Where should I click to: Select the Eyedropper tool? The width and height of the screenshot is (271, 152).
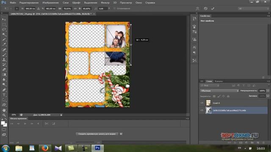click(4, 44)
